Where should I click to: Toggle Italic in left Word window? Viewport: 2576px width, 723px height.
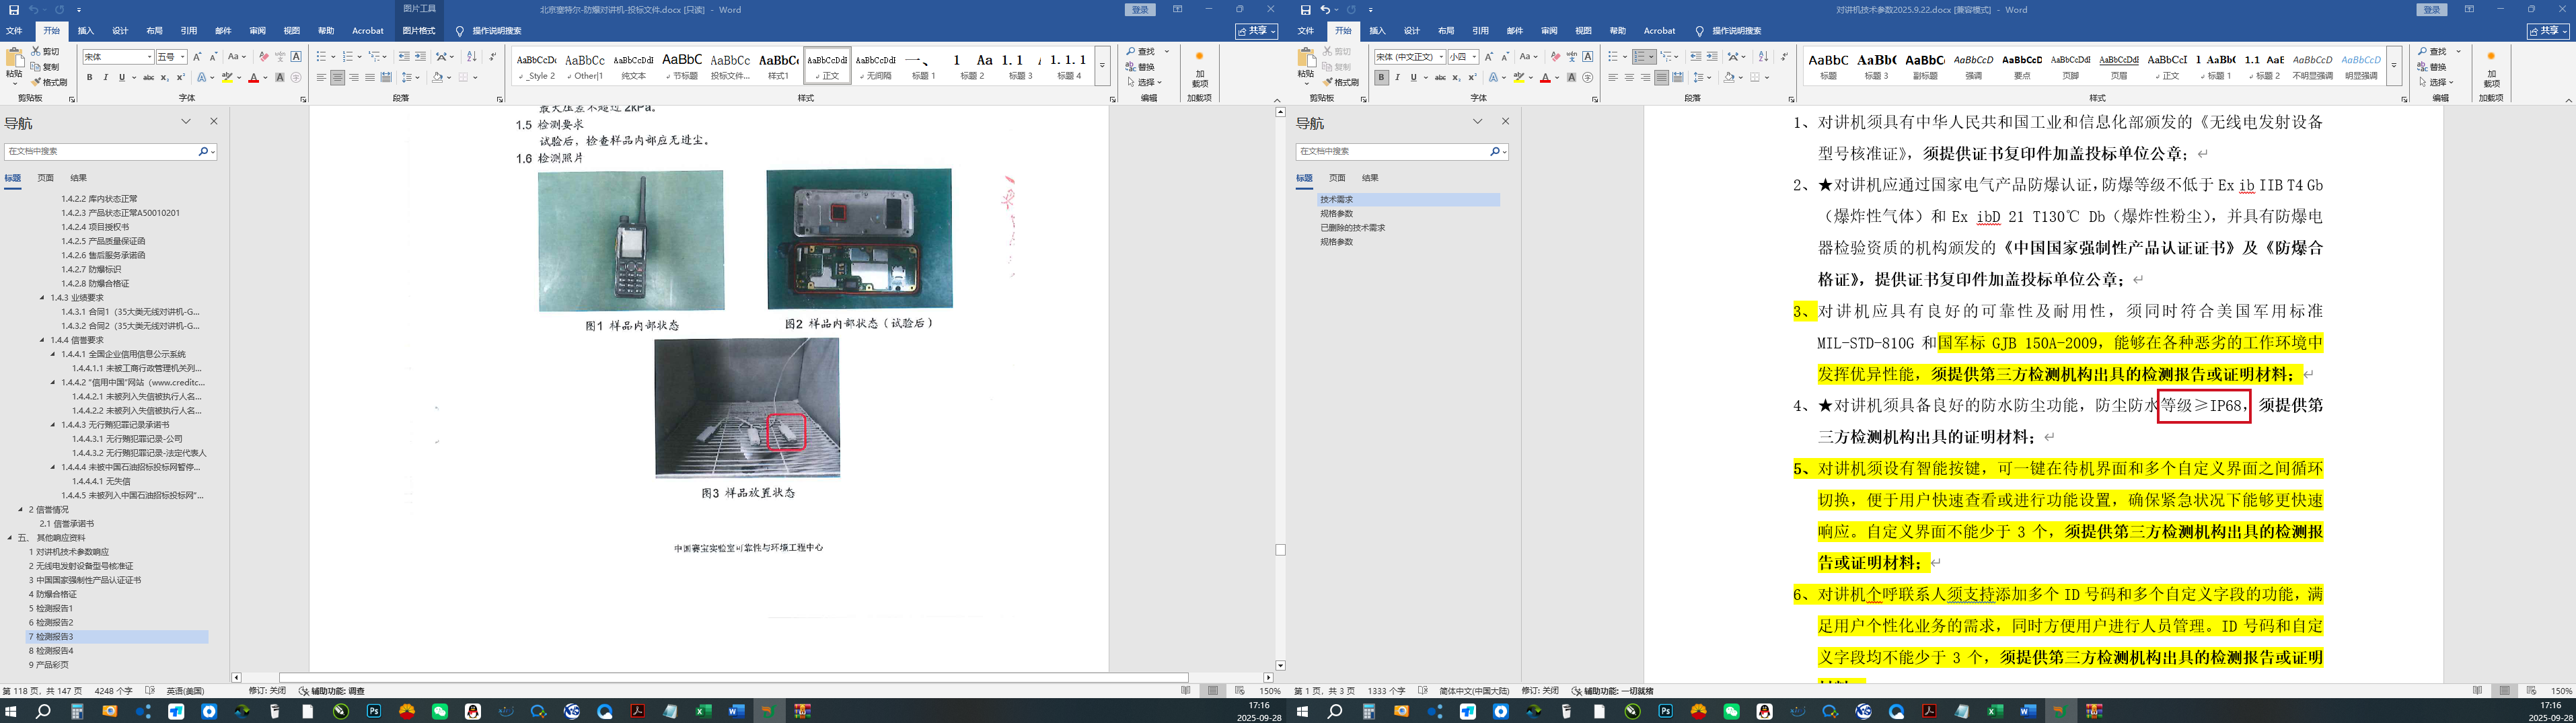[x=105, y=77]
